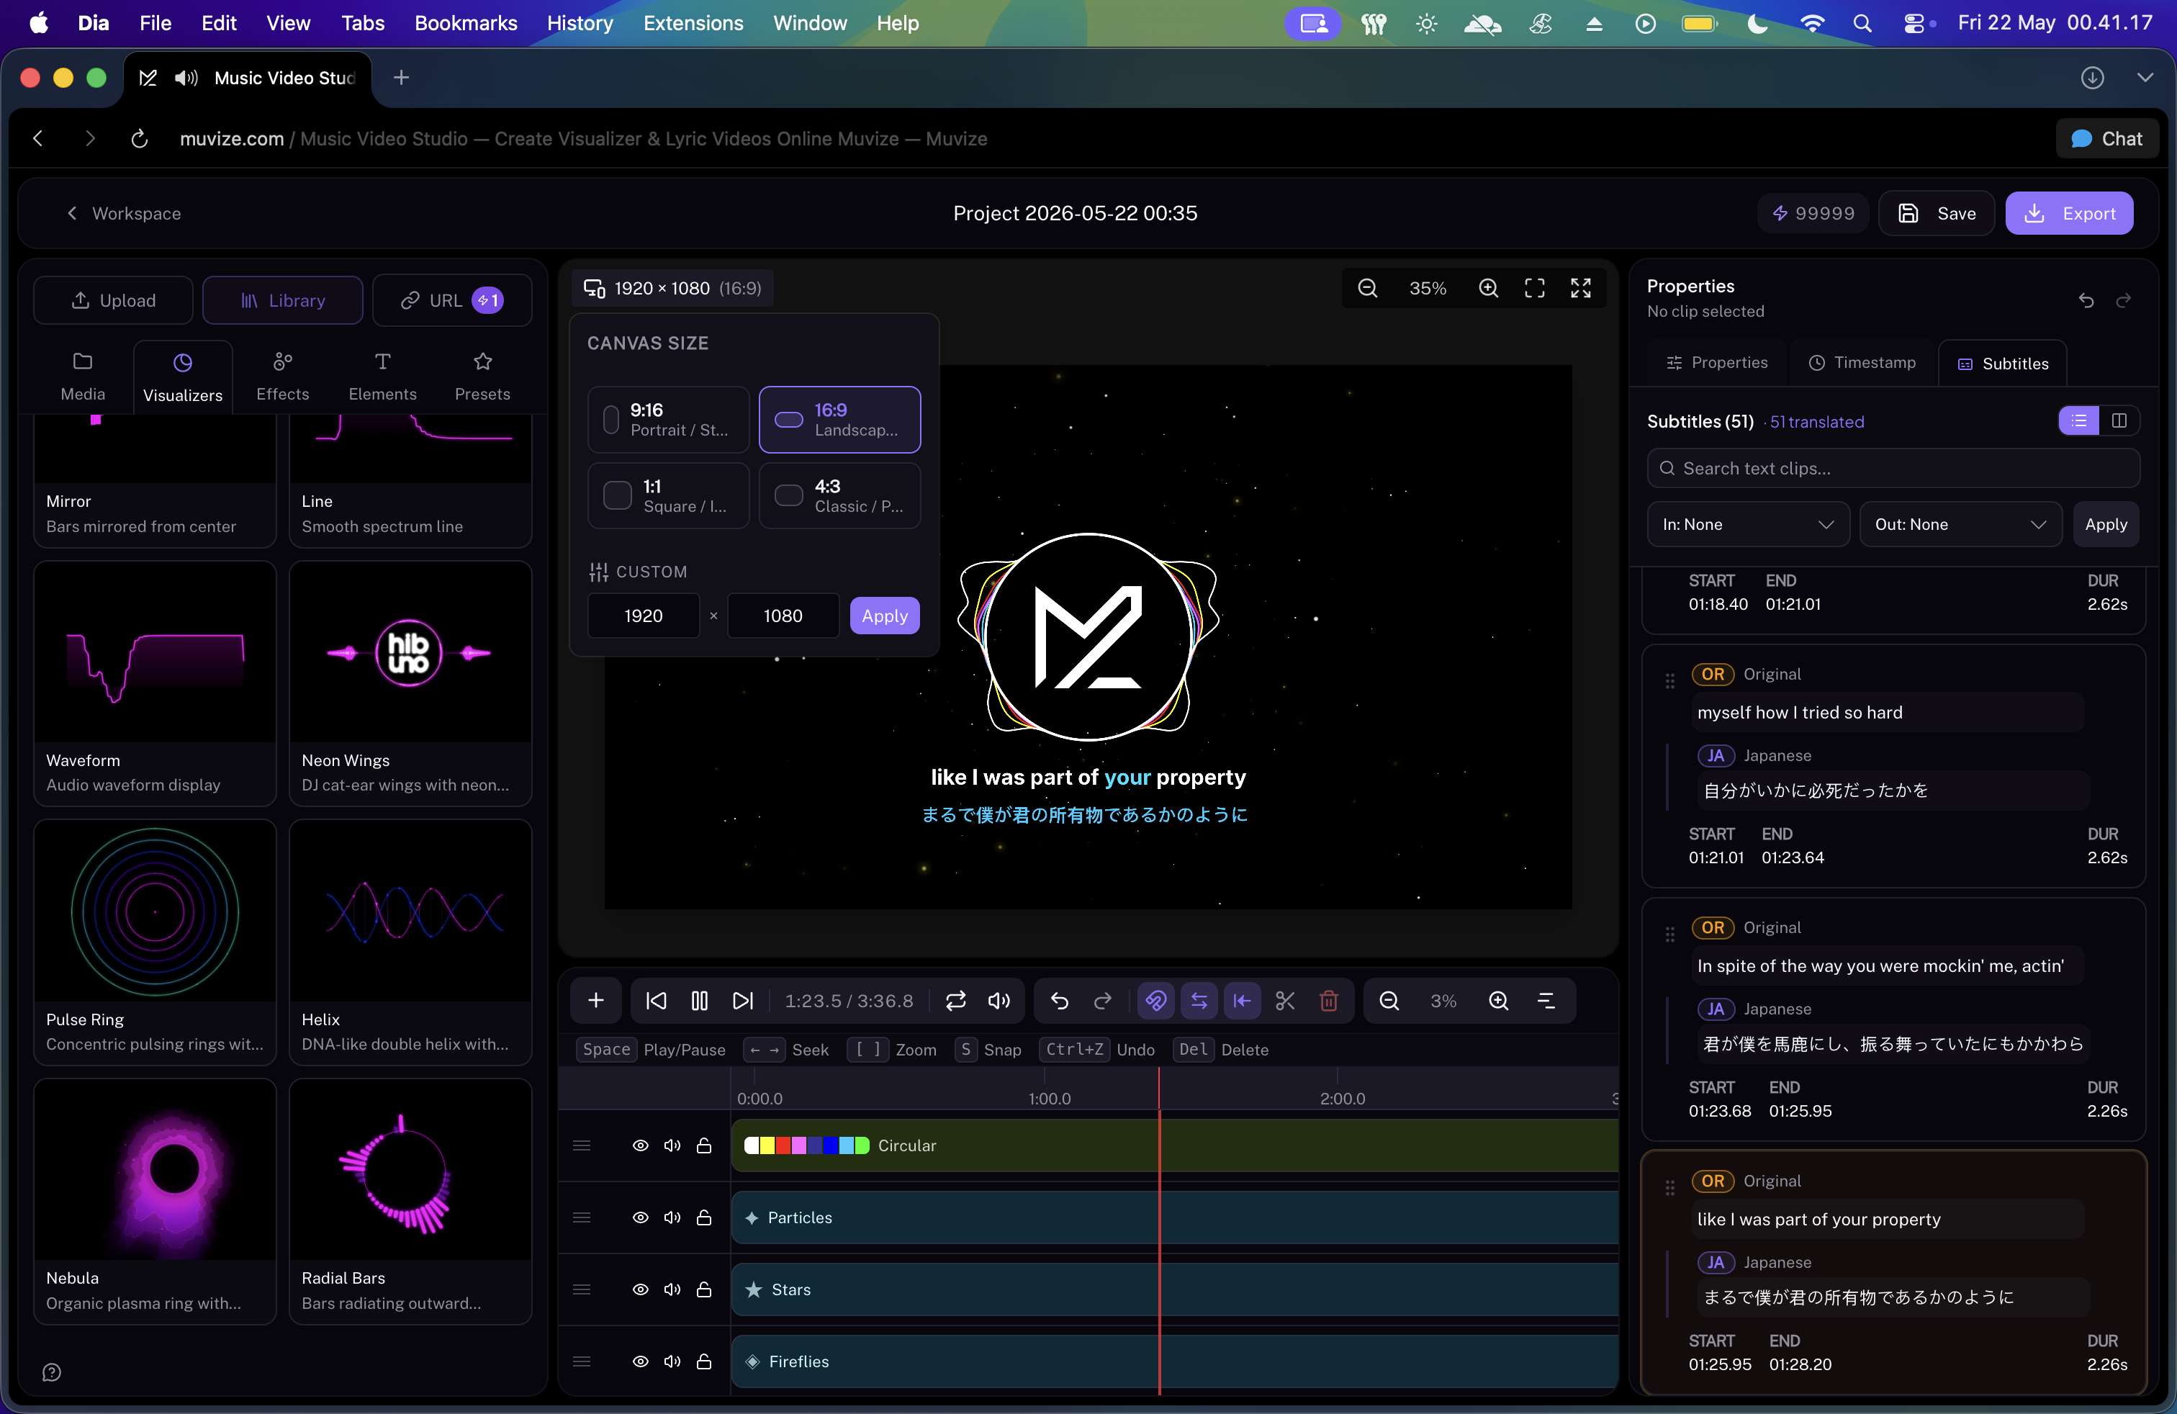The width and height of the screenshot is (2177, 1414).
Task: Select 9:16 Portrait canvas preset
Action: pyautogui.click(x=668, y=420)
